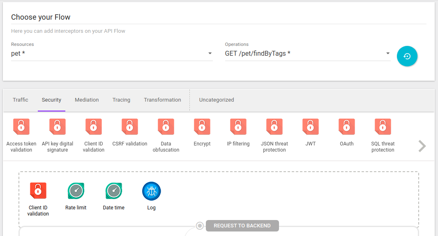Open the Transformation tab
The width and height of the screenshot is (438, 236).
tap(162, 100)
